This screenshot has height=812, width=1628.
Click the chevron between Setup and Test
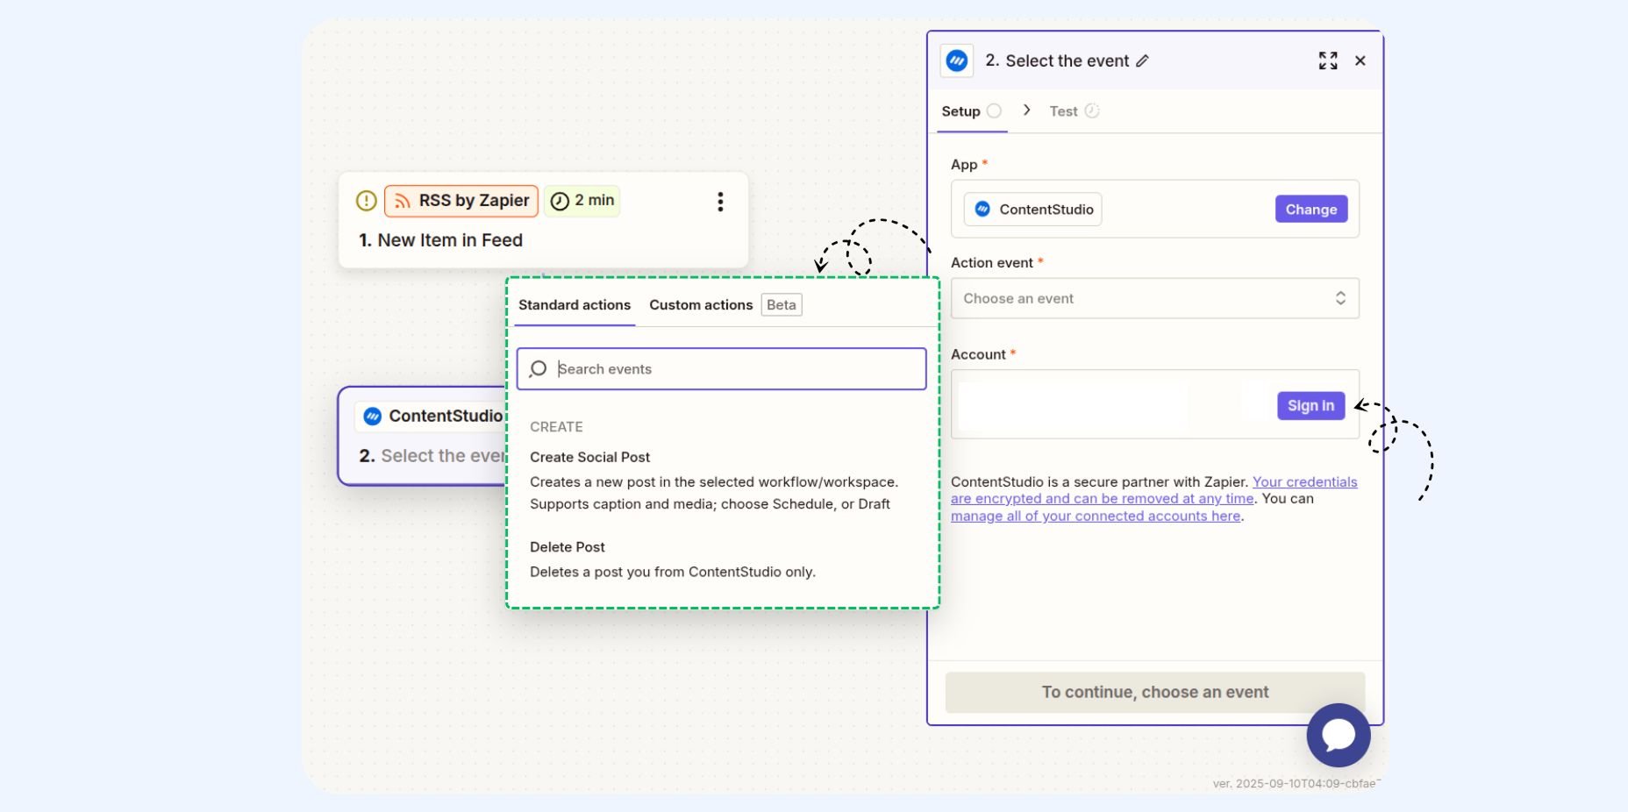1026,110
